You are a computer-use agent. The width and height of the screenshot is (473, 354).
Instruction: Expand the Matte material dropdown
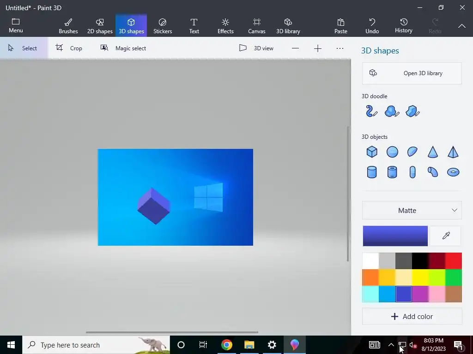point(412,210)
